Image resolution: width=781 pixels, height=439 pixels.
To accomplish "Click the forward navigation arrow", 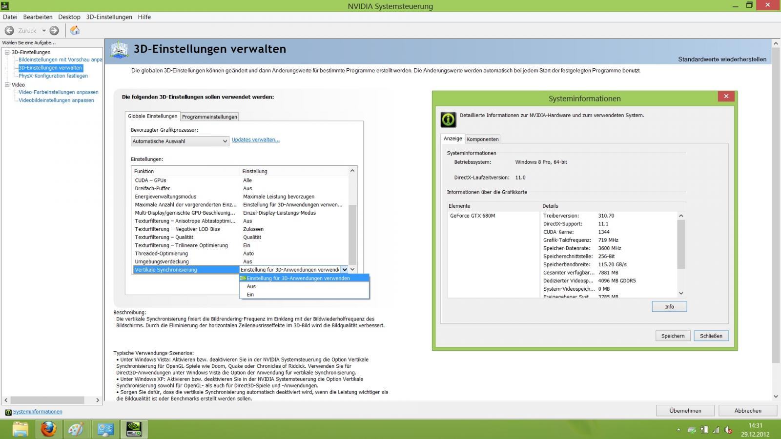I will pos(54,30).
